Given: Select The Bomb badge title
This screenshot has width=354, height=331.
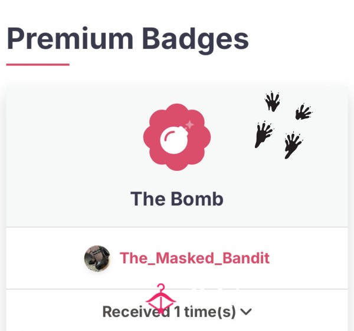Looking at the screenshot, I should click(x=177, y=198).
